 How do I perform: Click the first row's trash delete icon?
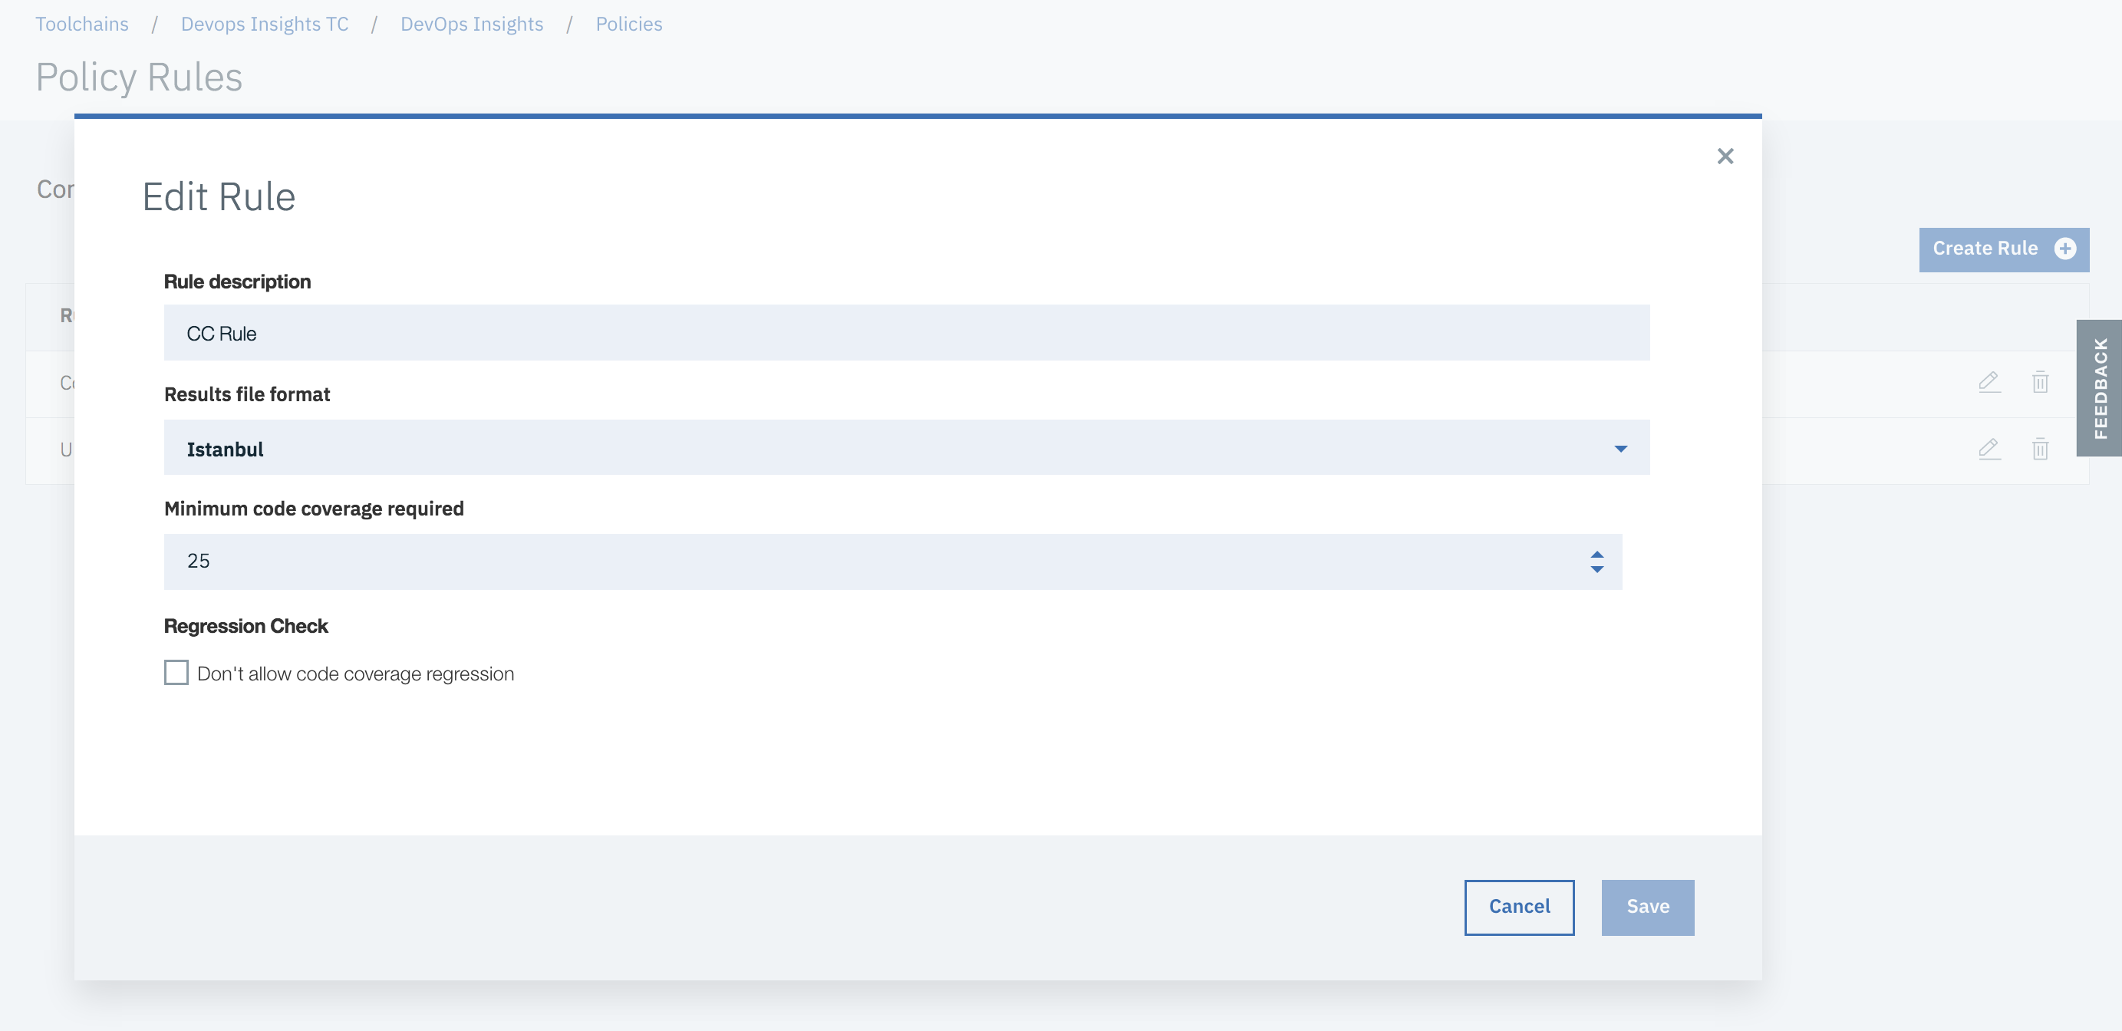(x=2040, y=382)
